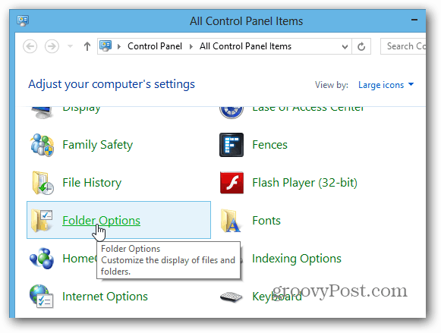This screenshot has width=441, height=333.
Task: Click the HomeGroup spheres icon
Action: tap(41, 258)
